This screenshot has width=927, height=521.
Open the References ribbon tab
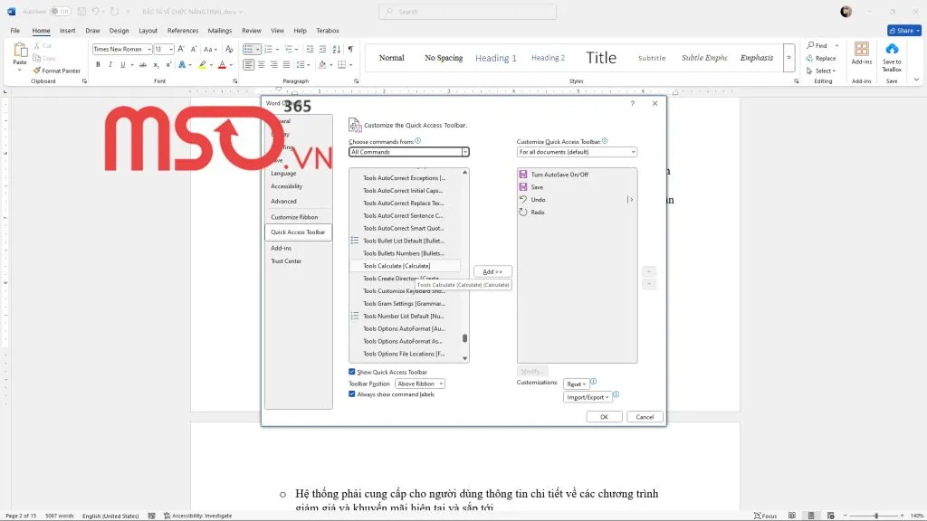click(183, 31)
